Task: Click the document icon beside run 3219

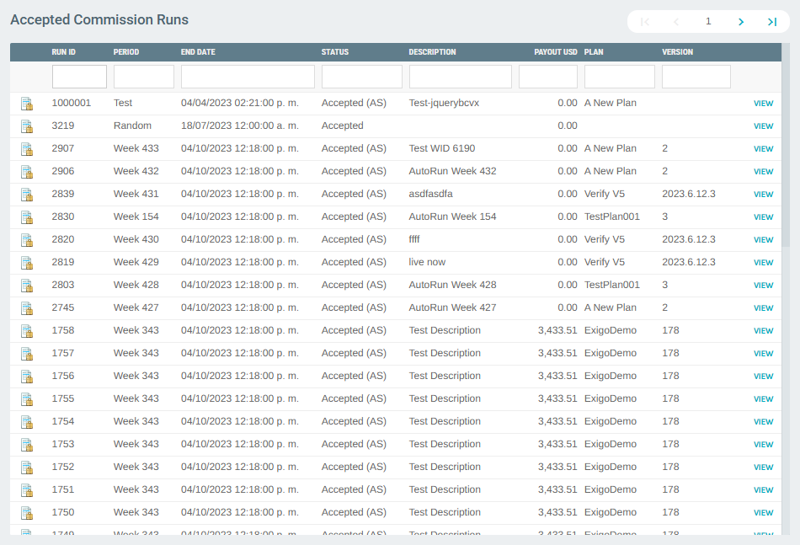Action: pyautogui.click(x=28, y=126)
